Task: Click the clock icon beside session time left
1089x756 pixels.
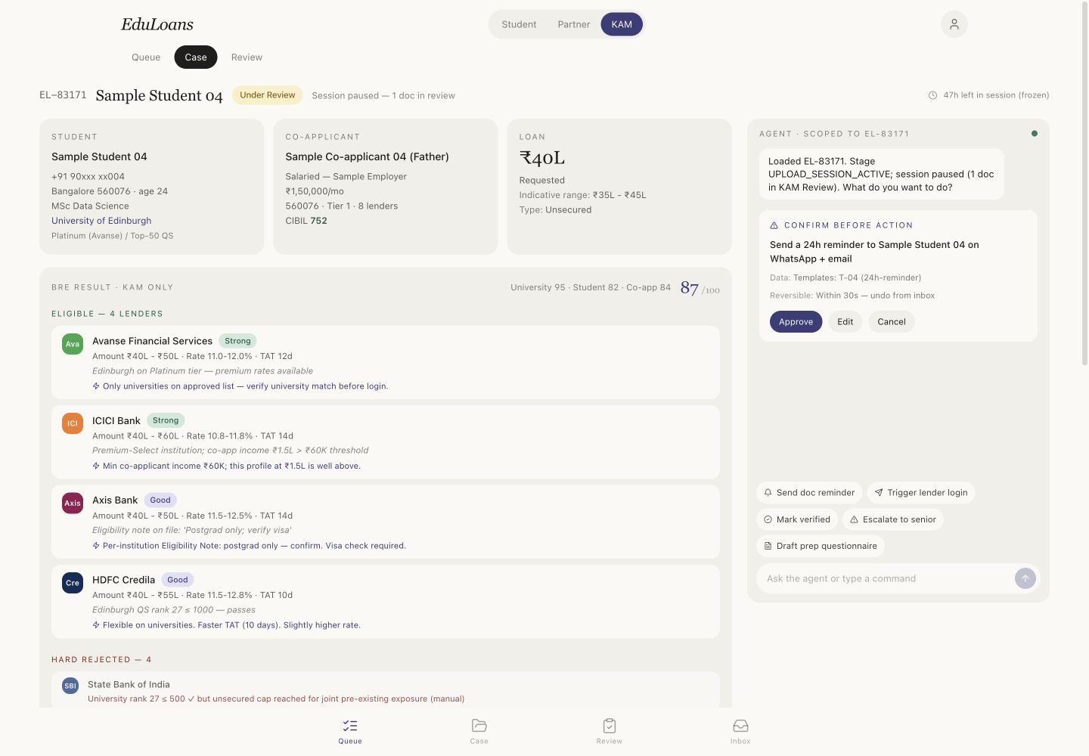Action: point(932,95)
